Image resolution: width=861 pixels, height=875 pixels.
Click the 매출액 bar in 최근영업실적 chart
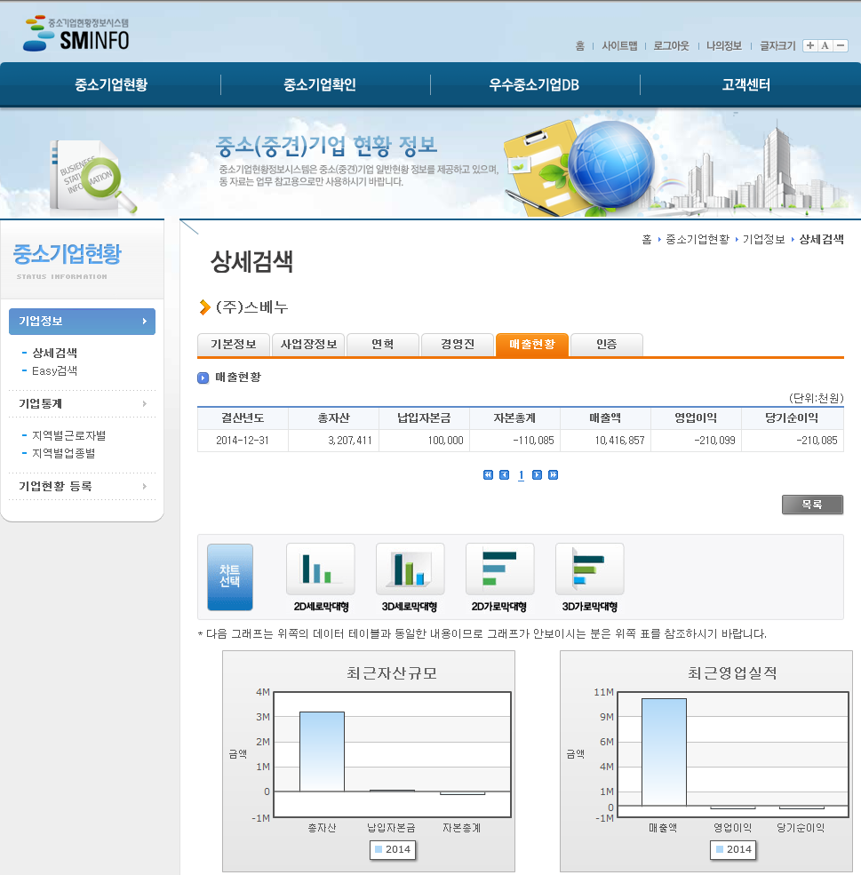click(x=664, y=752)
